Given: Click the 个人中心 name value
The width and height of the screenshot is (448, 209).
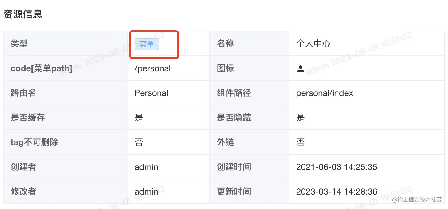Looking at the screenshot, I should click(313, 44).
